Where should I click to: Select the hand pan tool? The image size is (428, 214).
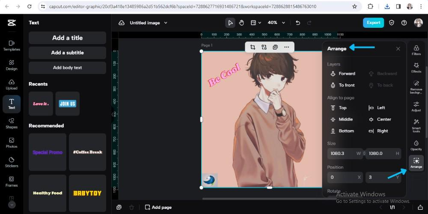(241, 23)
